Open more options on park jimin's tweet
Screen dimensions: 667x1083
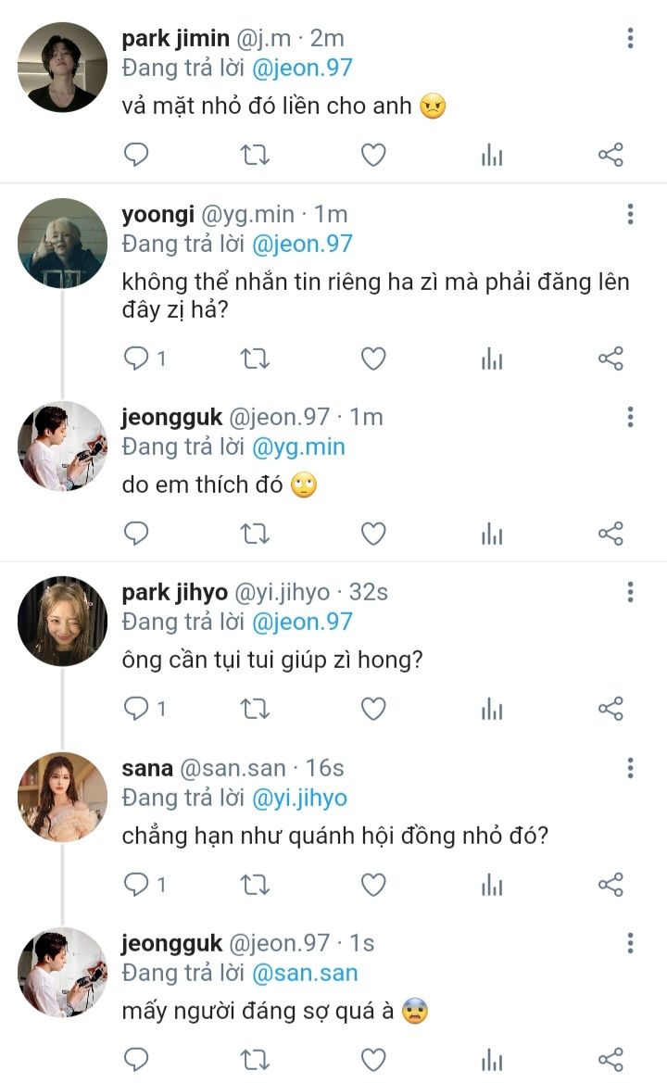coord(630,38)
